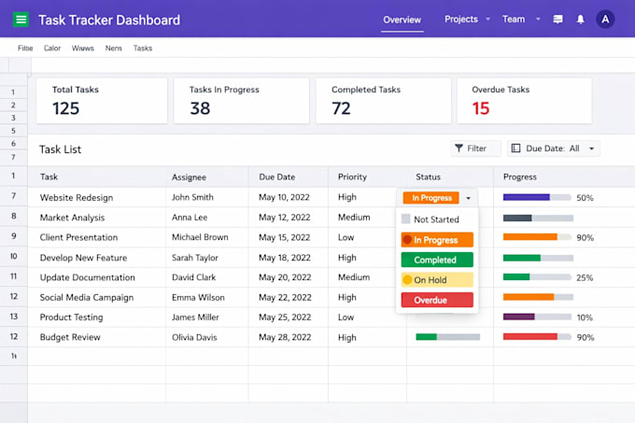Image resolution: width=635 pixels, height=423 pixels.
Task: Click the Total Tasks card
Action: [102, 101]
